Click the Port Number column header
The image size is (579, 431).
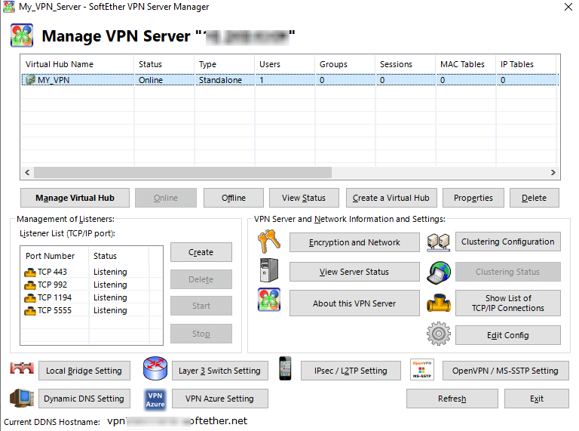tap(54, 256)
